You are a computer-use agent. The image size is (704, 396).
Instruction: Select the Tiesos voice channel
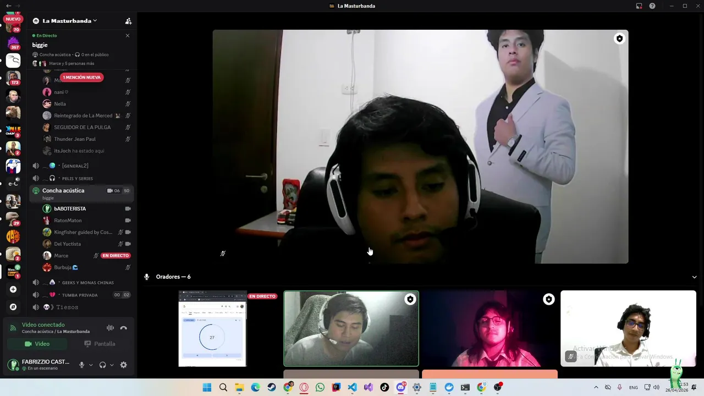click(x=81, y=307)
